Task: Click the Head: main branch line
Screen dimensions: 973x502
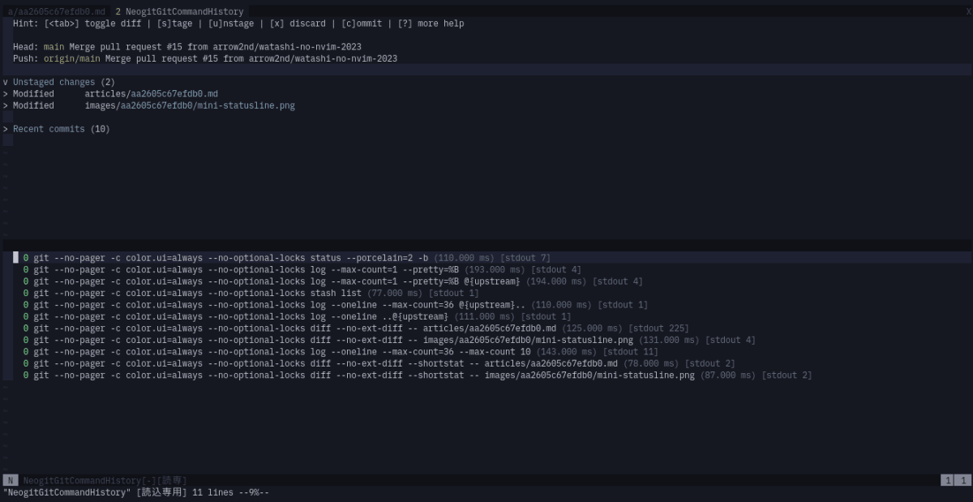Action: tap(187, 47)
